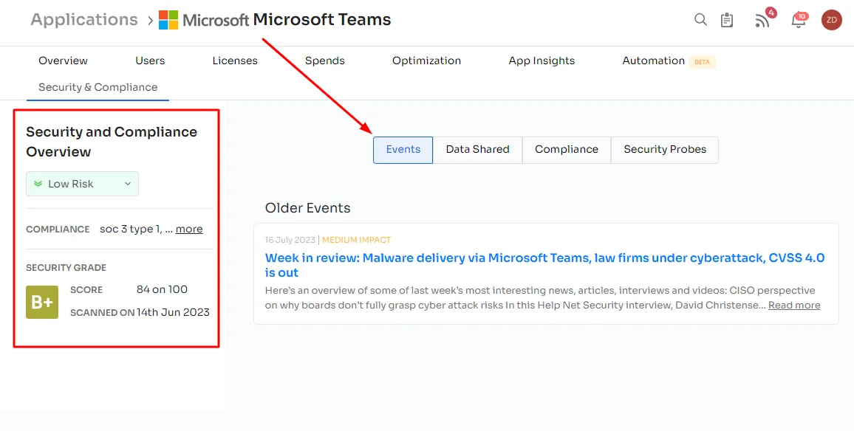Open the Week in review article title
Screen dimensions: 854x431
[544, 265]
